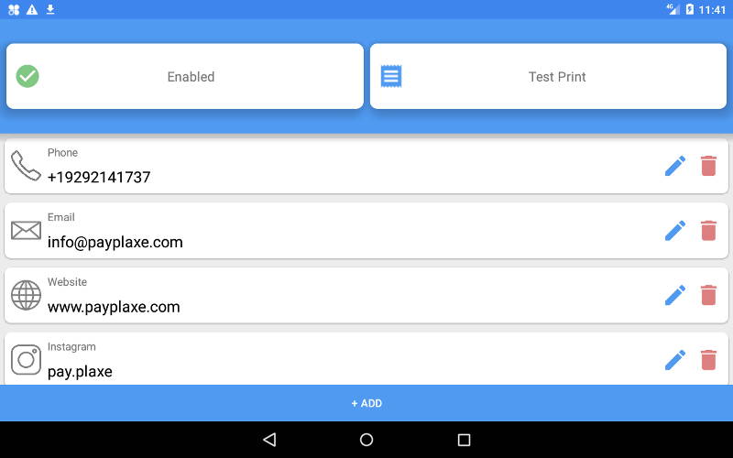Select the info@payplaxe.com email row
The height and width of the screenshot is (458, 733).
366,231
